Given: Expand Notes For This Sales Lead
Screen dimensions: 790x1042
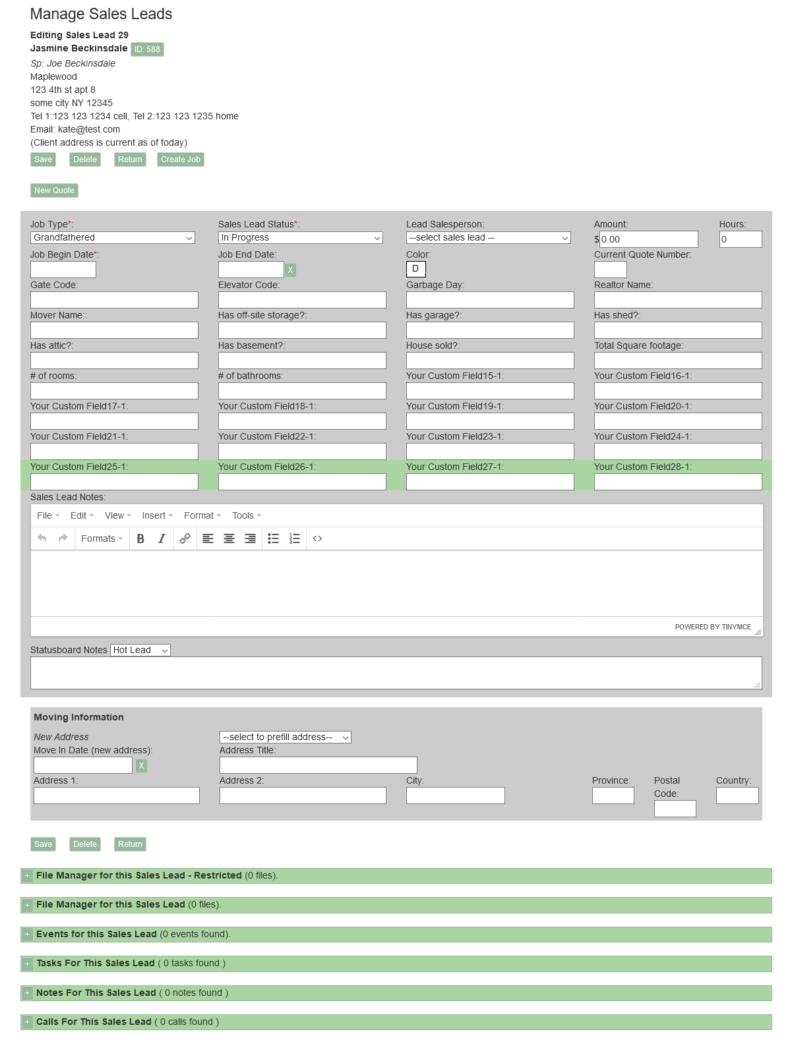Looking at the screenshot, I should [x=28, y=993].
